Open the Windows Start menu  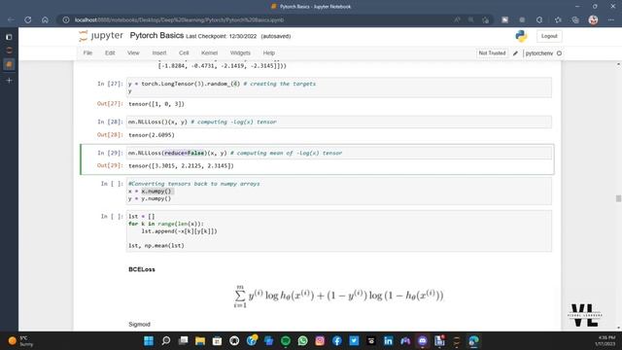pyautogui.click(x=149, y=341)
